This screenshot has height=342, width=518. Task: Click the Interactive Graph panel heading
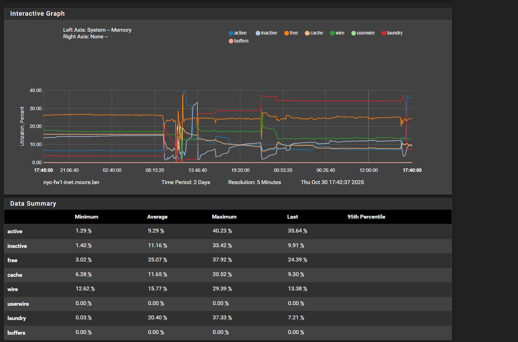(x=37, y=14)
